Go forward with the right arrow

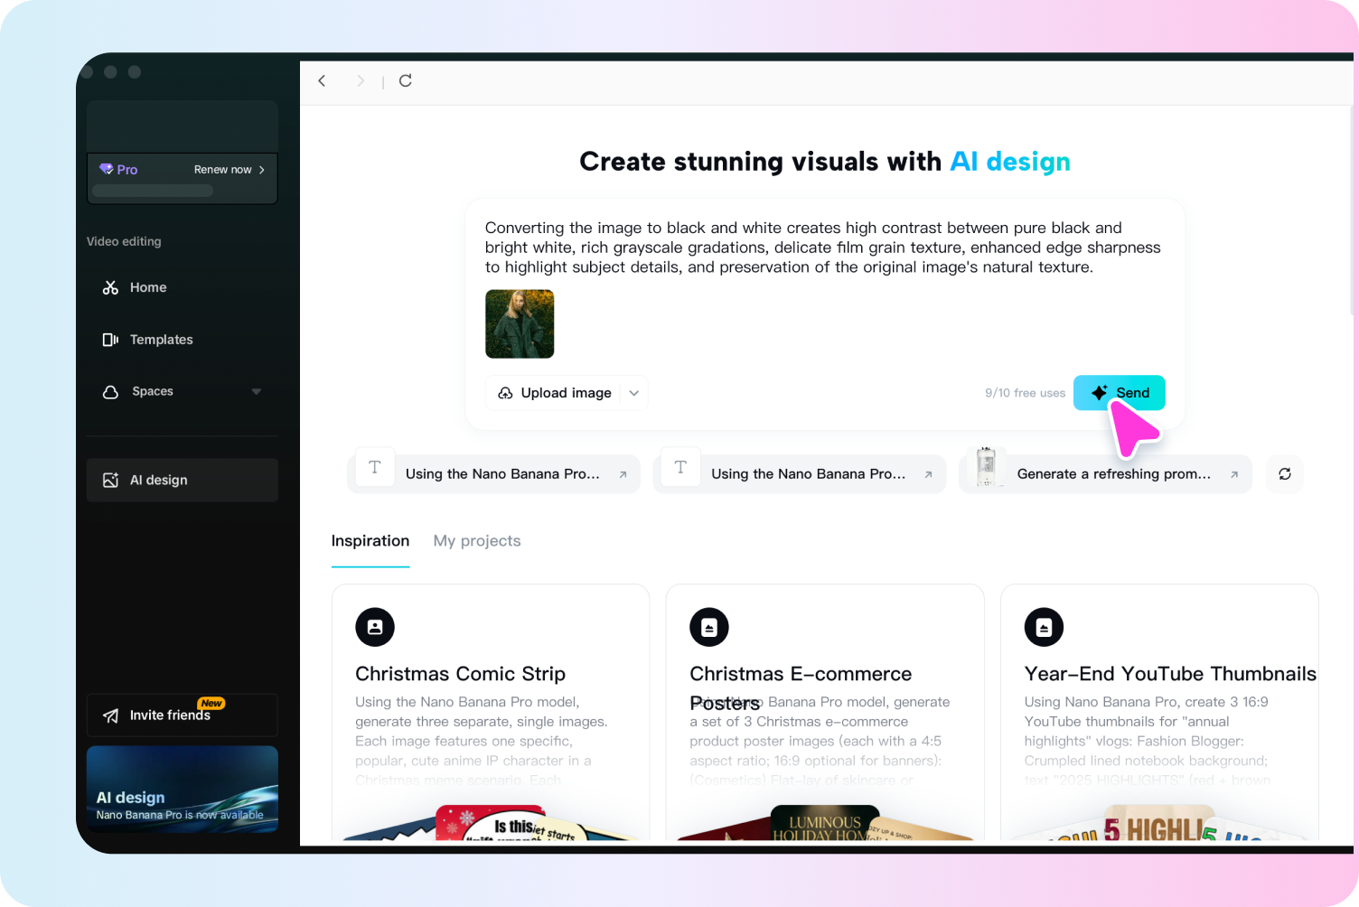click(x=361, y=81)
